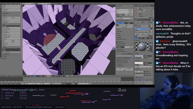Click the Rotate button in tool shelf
193x109 pixels.
point(11,6)
